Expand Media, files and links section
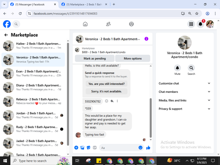The height and width of the screenshot is (165, 220). pos(184,100)
